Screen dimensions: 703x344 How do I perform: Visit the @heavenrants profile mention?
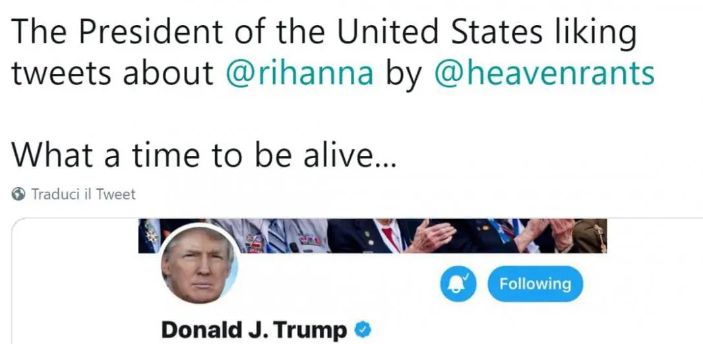(543, 74)
